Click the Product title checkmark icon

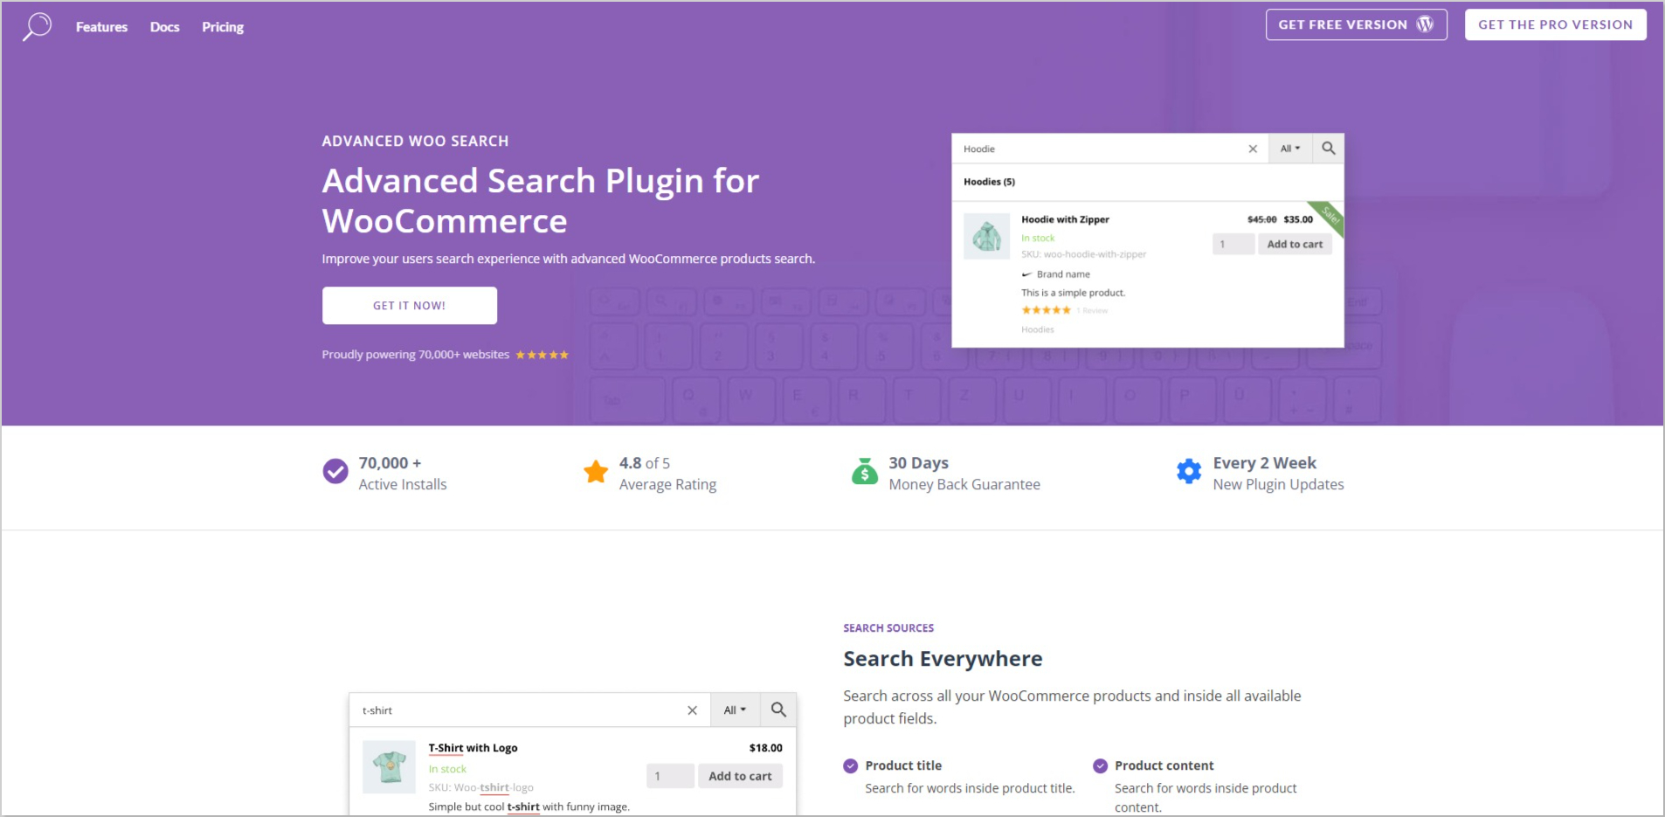click(851, 765)
